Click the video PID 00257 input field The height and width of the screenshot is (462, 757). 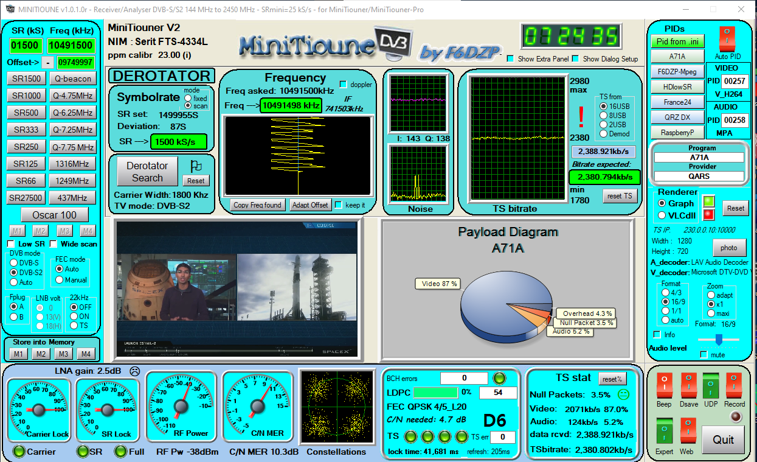pyautogui.click(x=735, y=82)
